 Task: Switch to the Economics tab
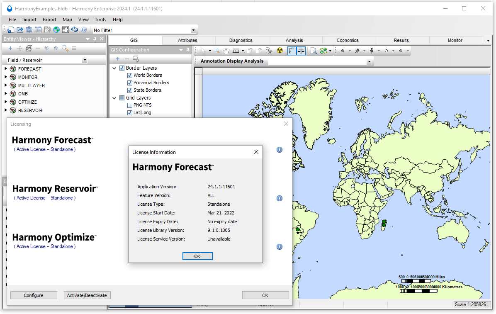348,40
